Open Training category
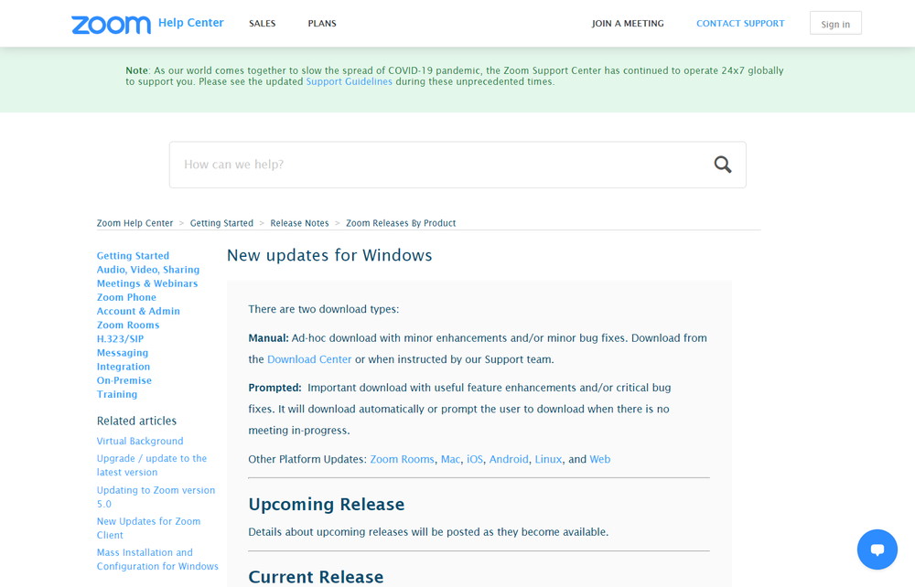Image resolution: width=915 pixels, height=587 pixels. click(117, 395)
